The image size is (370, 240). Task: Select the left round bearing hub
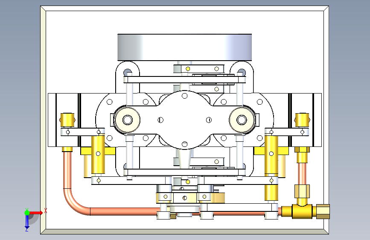128,120
